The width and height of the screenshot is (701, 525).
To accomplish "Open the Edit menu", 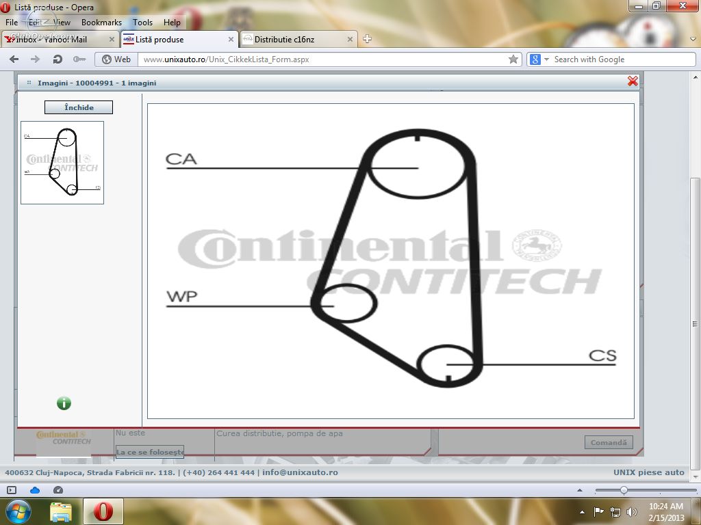I will click(36, 23).
